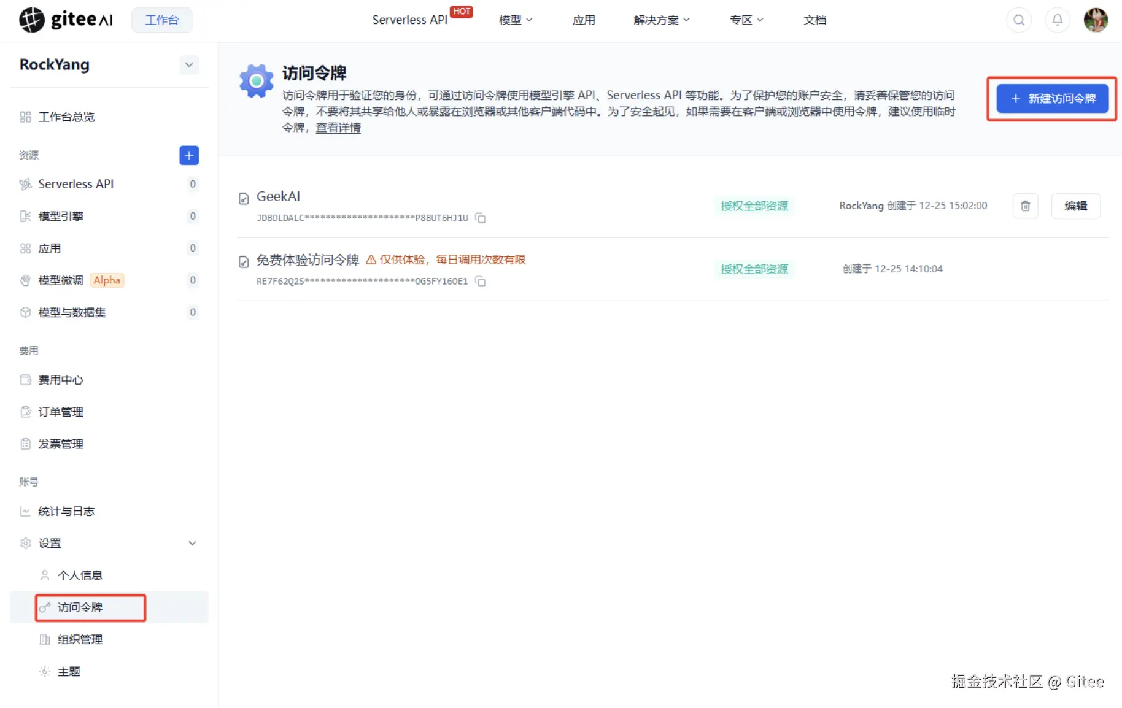Copy the GeekAI token string
The image size is (1122, 708).
pyautogui.click(x=481, y=218)
